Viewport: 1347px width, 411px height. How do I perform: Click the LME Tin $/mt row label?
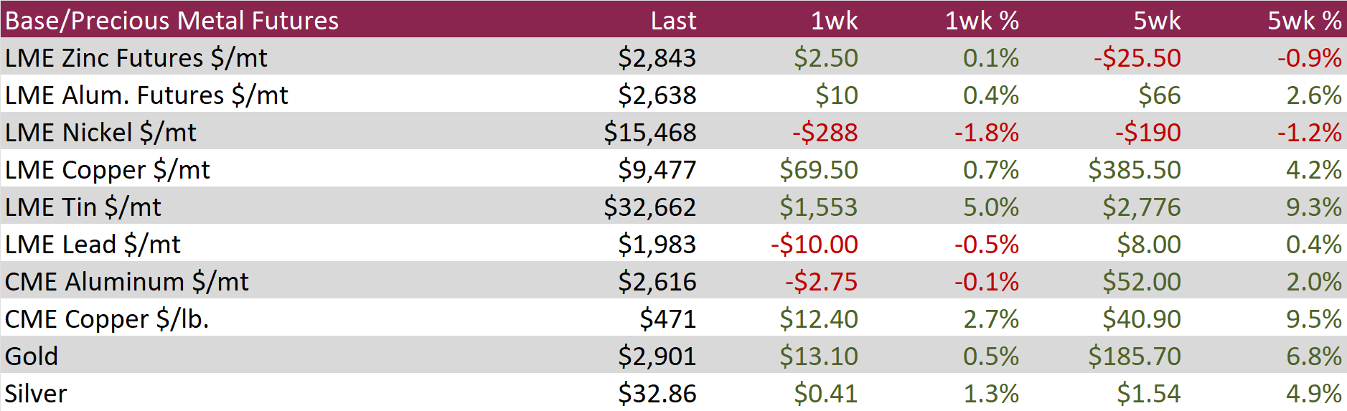click(83, 207)
